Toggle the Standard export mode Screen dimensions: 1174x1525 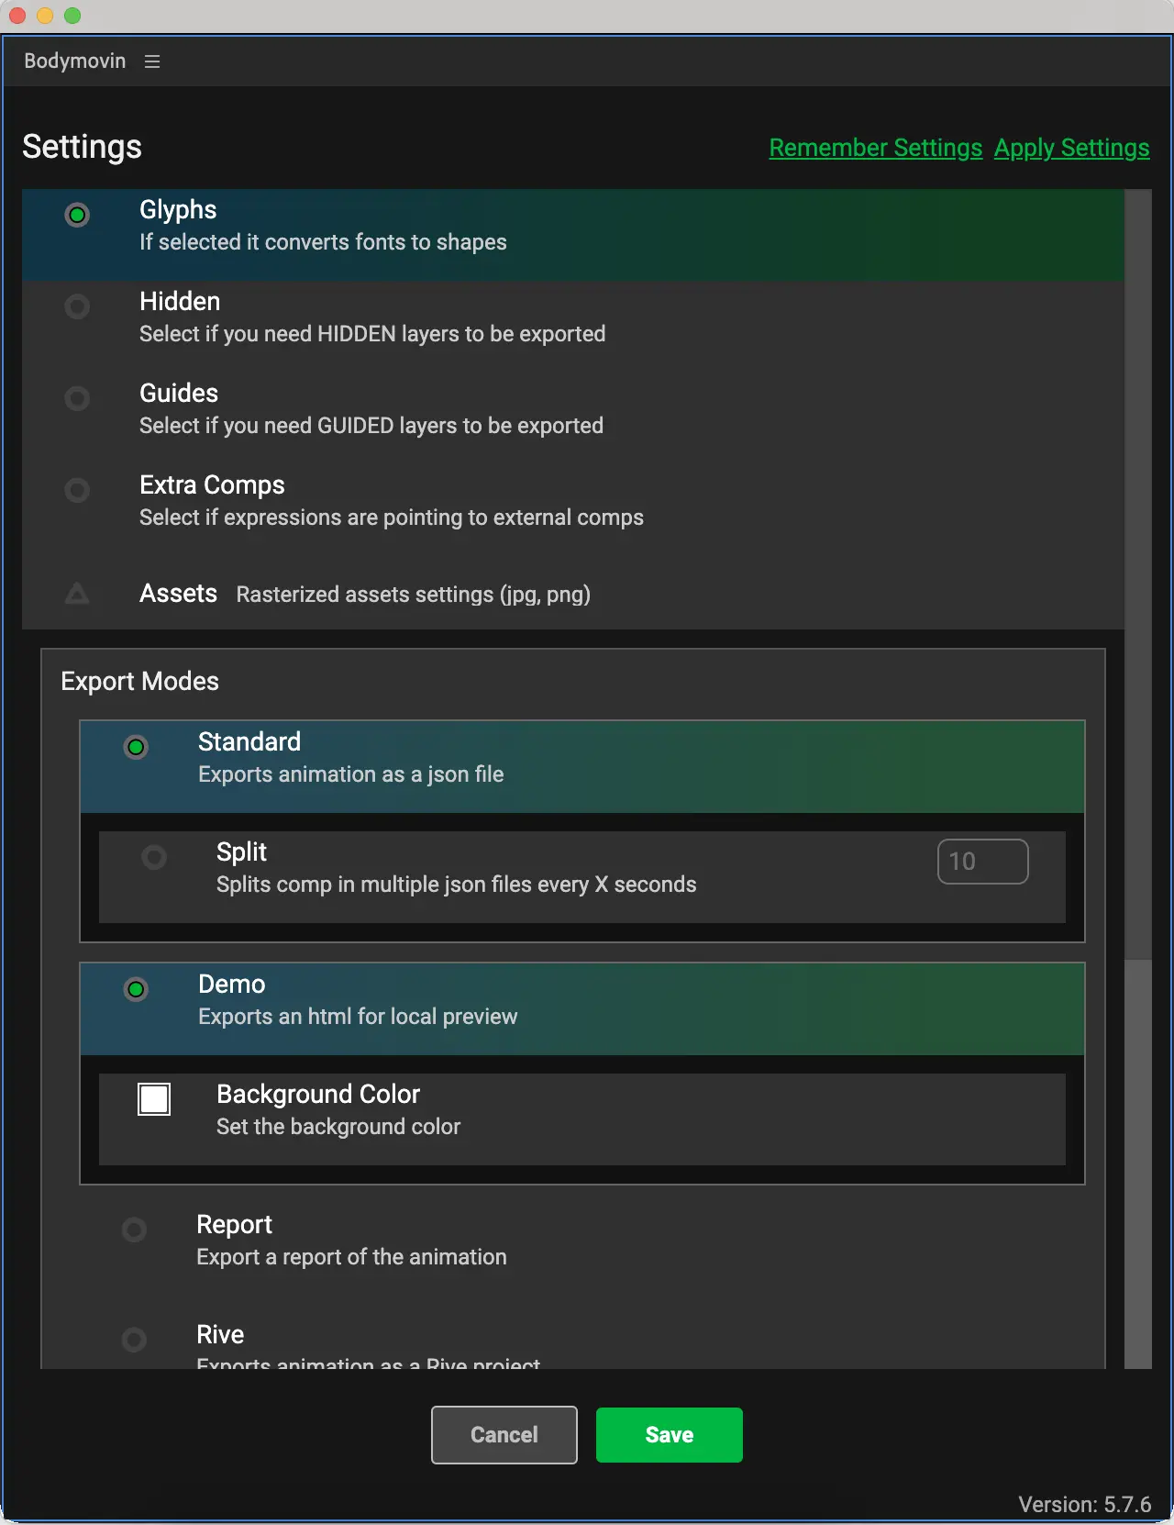(x=136, y=747)
